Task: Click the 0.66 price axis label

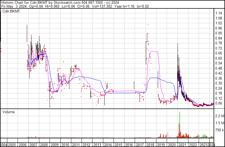Action: (x=219, y=53)
